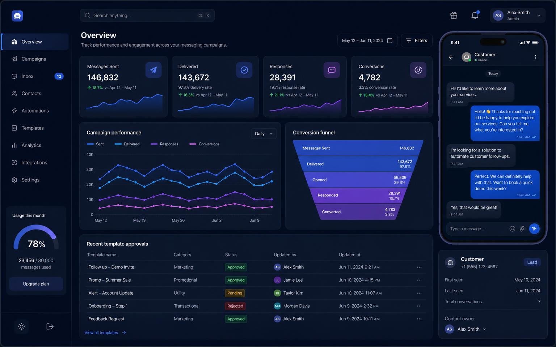Click the Filters button
The image size is (556, 347).
pos(417,40)
